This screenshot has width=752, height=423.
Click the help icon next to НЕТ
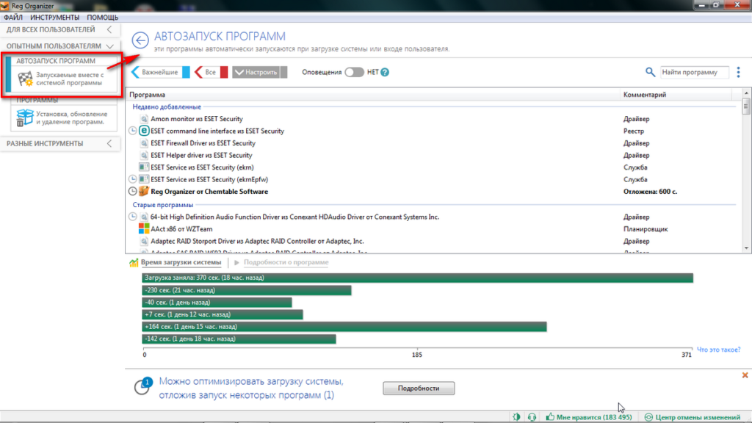tap(385, 72)
